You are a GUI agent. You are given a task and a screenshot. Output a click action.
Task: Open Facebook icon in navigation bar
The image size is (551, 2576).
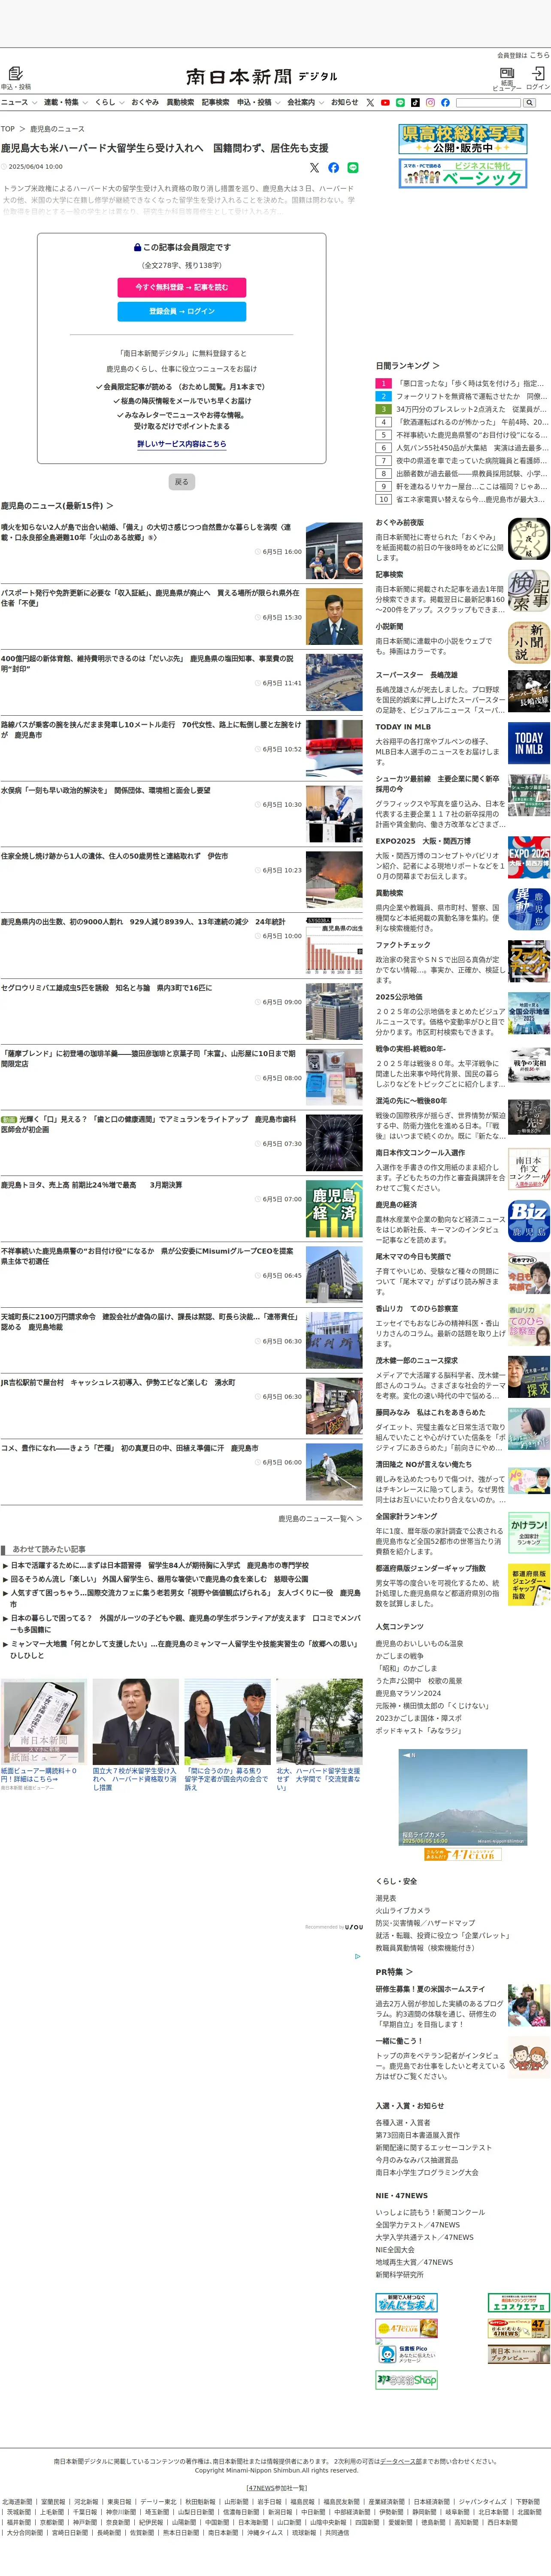pos(445,102)
